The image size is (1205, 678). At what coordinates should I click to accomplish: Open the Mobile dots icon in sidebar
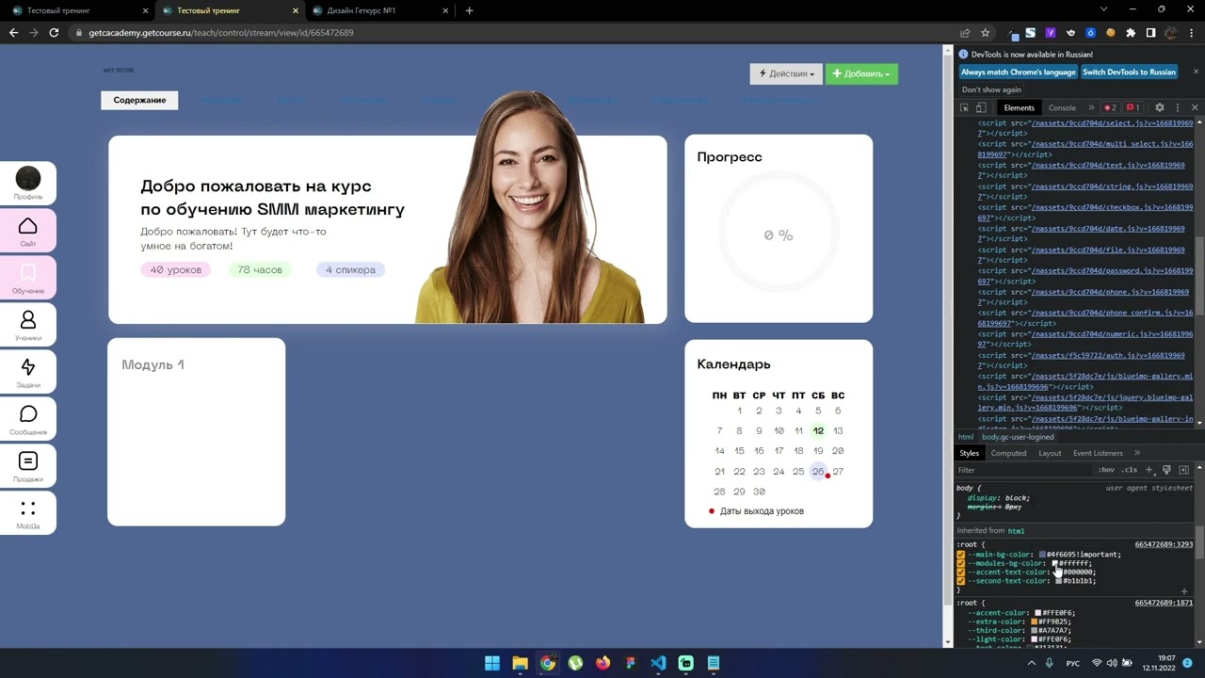click(x=28, y=508)
